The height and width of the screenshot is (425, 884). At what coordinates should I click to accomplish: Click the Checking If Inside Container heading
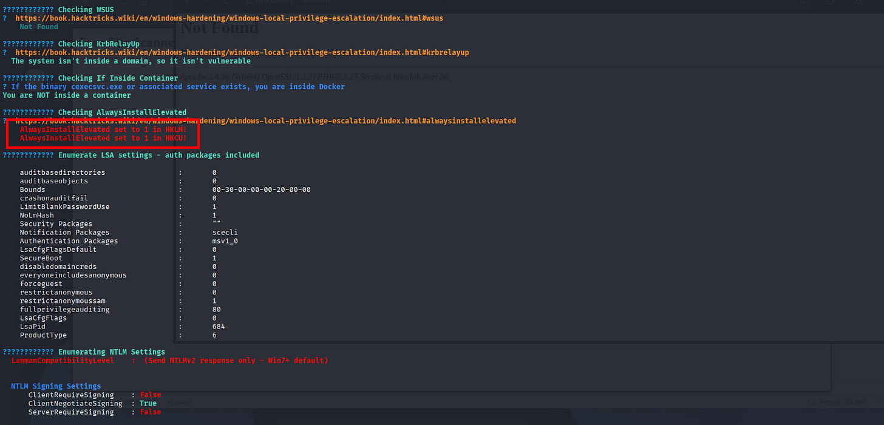(118, 78)
